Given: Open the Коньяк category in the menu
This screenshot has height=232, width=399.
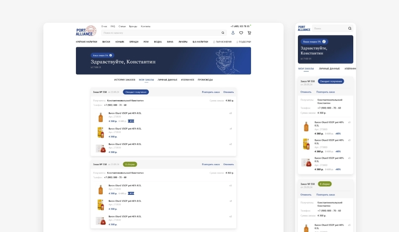Looking at the screenshot, I should coord(120,42).
